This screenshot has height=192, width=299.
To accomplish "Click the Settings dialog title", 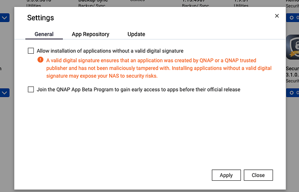I will point(41,18).
